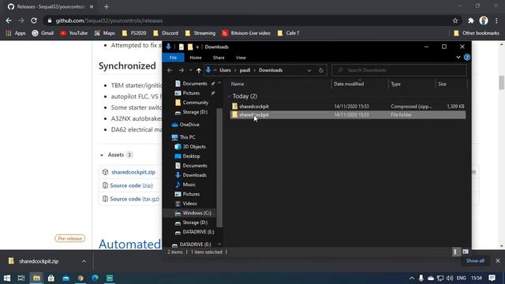Collapse the Assets section on GitHub
Image resolution: width=505 pixels, height=284 pixels.
102,155
